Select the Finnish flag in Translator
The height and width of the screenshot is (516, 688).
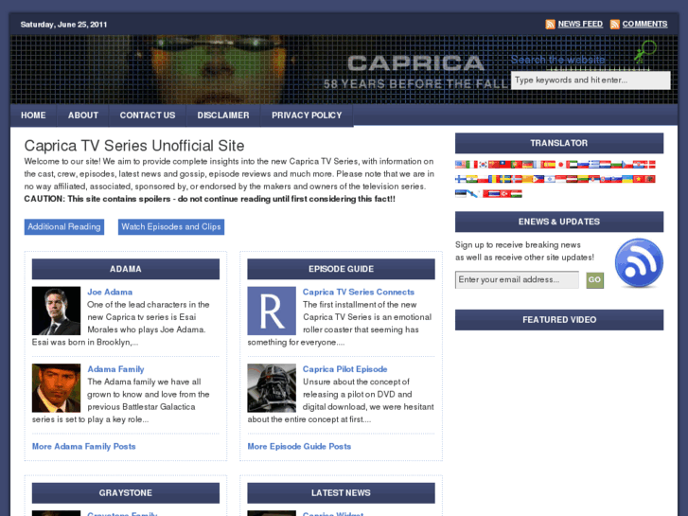461,179
